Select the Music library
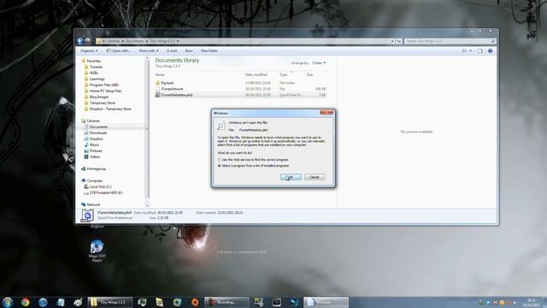The width and height of the screenshot is (547, 308). point(94,145)
